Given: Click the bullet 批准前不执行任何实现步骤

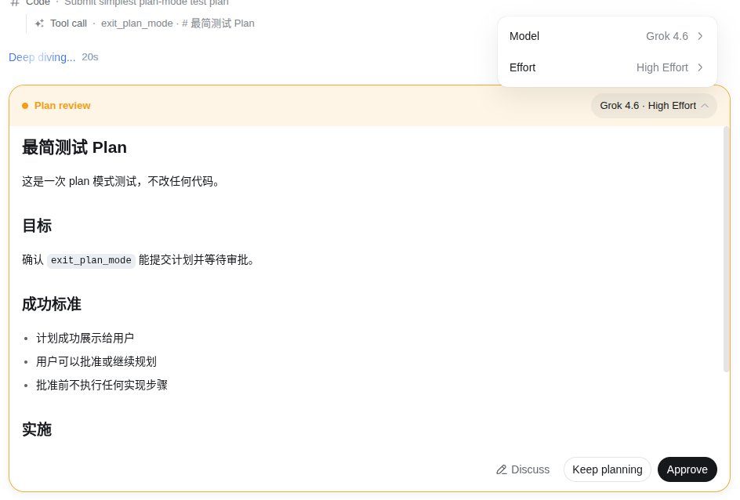Looking at the screenshot, I should [x=102, y=386].
